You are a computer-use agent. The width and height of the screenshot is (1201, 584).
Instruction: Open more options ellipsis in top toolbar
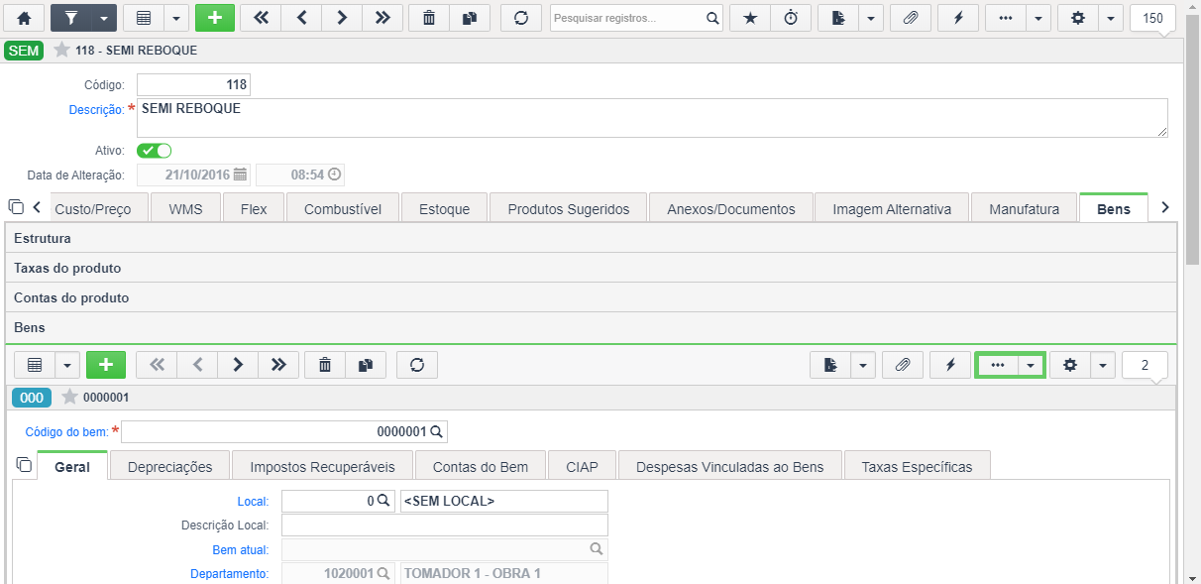tap(1006, 18)
